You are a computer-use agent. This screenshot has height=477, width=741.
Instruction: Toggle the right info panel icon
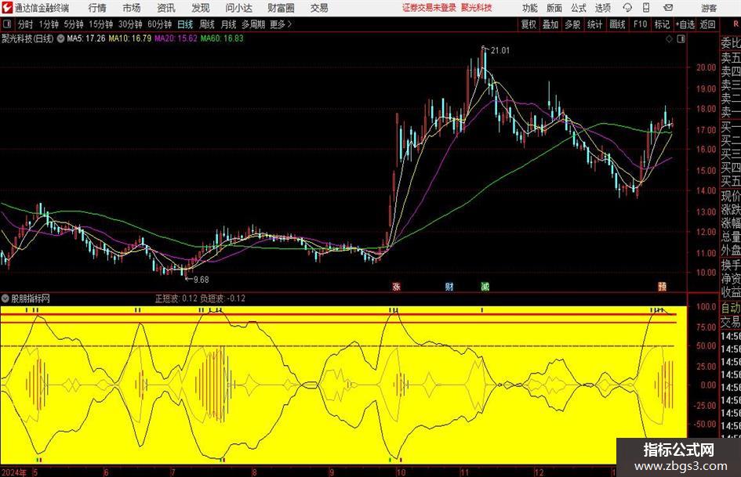tap(681, 39)
